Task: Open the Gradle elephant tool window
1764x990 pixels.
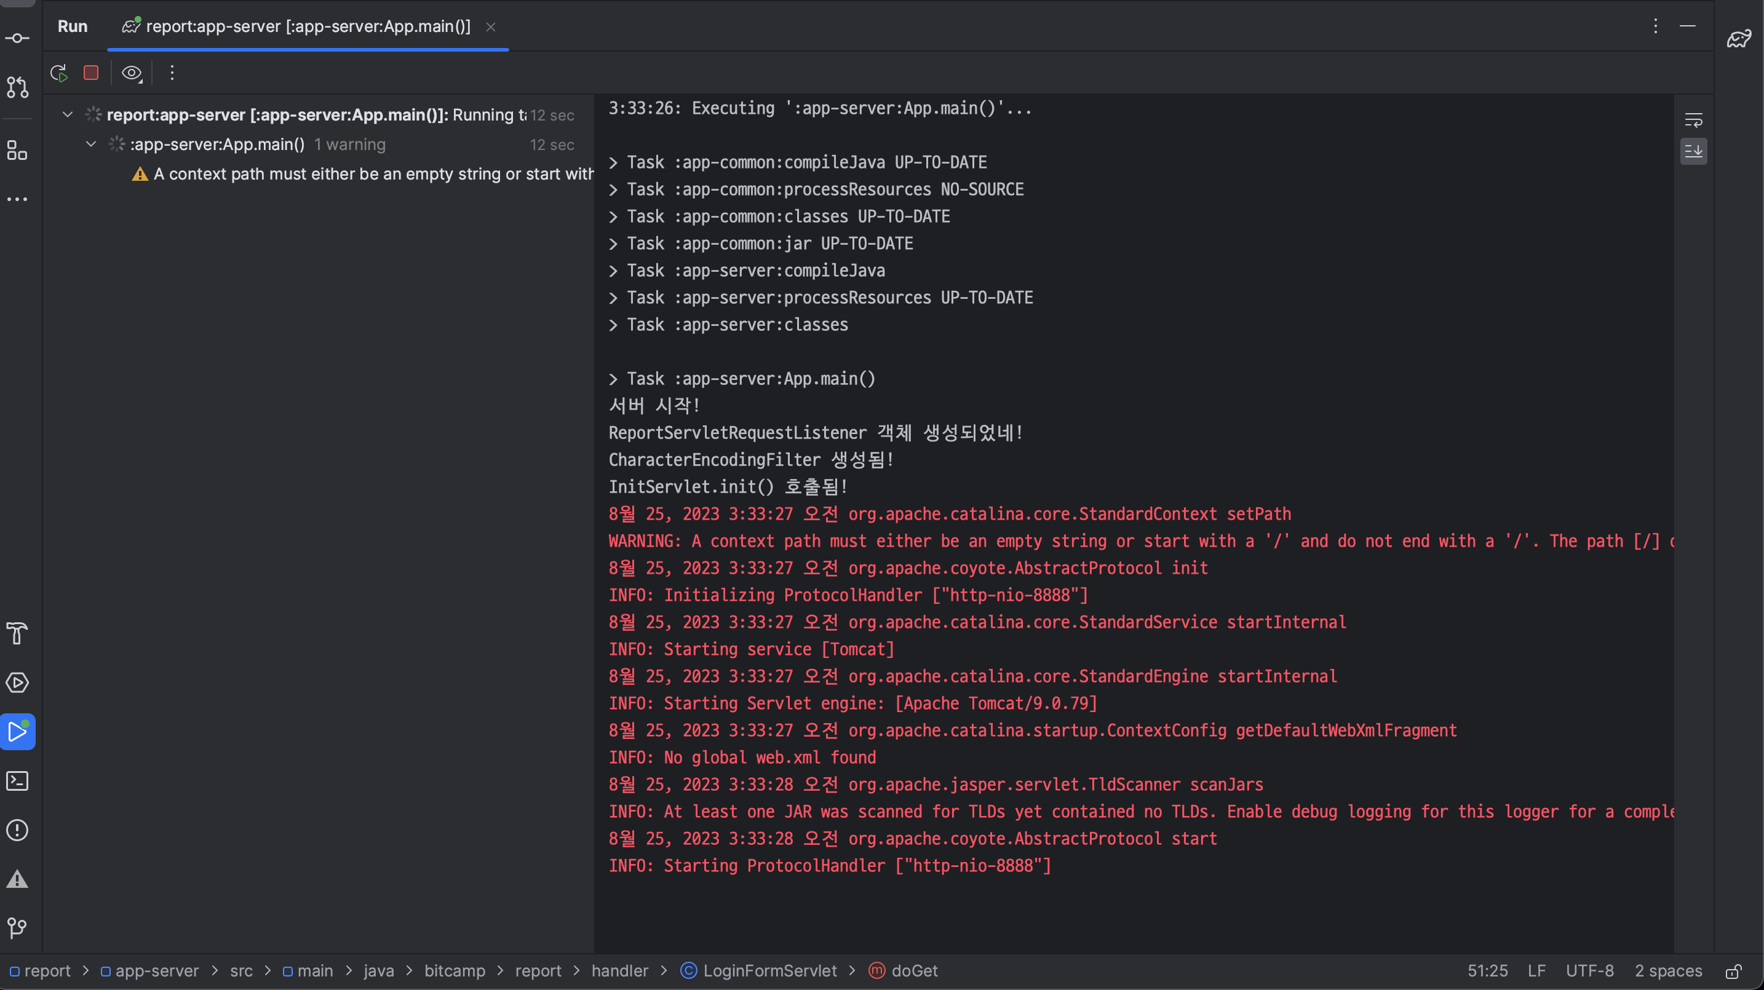Action: pos(1739,38)
